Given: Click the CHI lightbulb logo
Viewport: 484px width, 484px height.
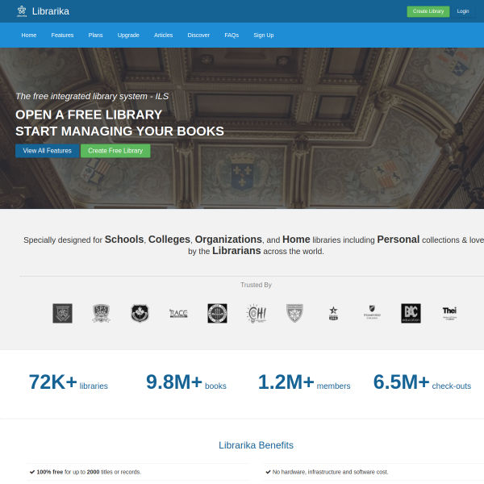Looking at the screenshot, I should tap(257, 313).
